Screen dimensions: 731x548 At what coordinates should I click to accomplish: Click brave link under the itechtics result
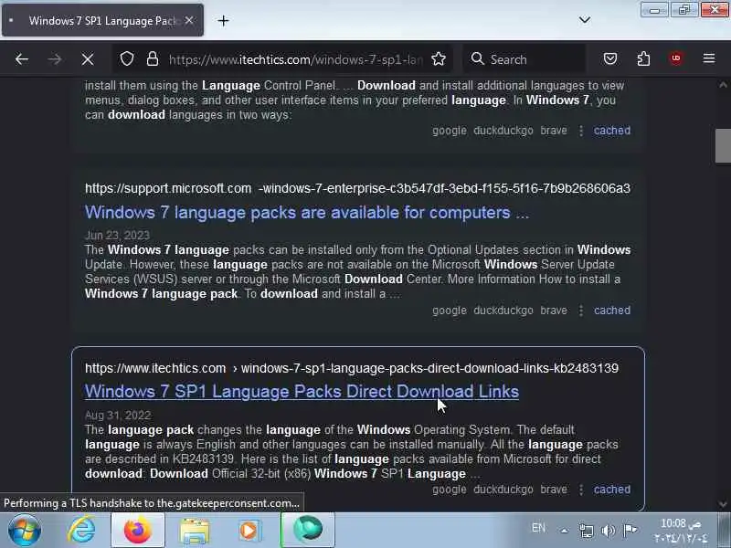(x=554, y=490)
